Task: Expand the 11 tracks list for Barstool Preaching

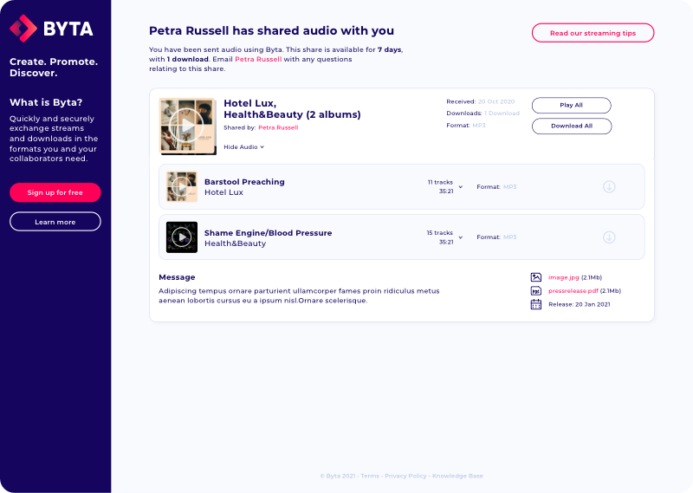Action: (461, 187)
